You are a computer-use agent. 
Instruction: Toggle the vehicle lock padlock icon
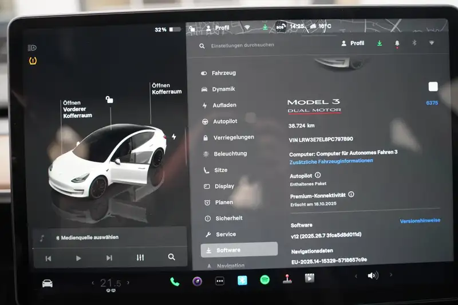pyautogui.click(x=109, y=100)
